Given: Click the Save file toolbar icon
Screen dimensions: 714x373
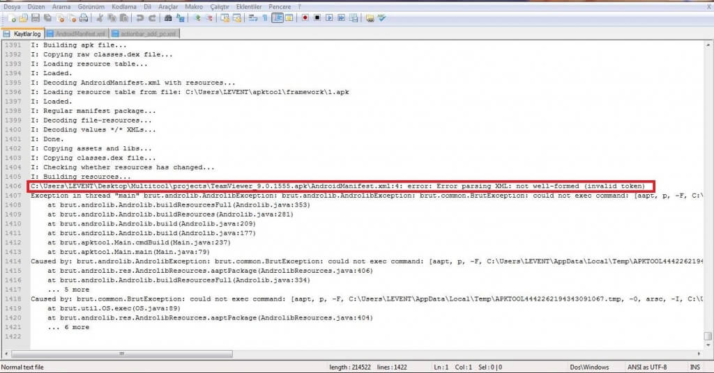Looking at the screenshot, I should 34,17.
